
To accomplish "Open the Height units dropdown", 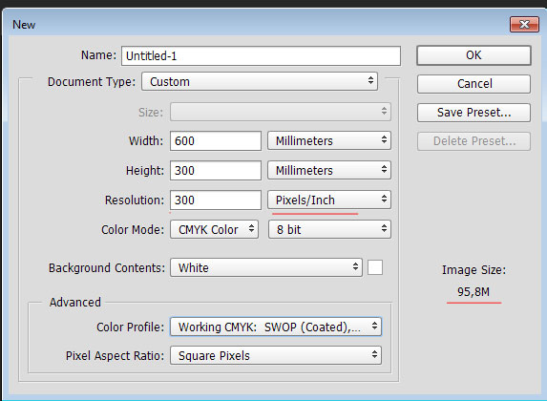I will (x=329, y=170).
